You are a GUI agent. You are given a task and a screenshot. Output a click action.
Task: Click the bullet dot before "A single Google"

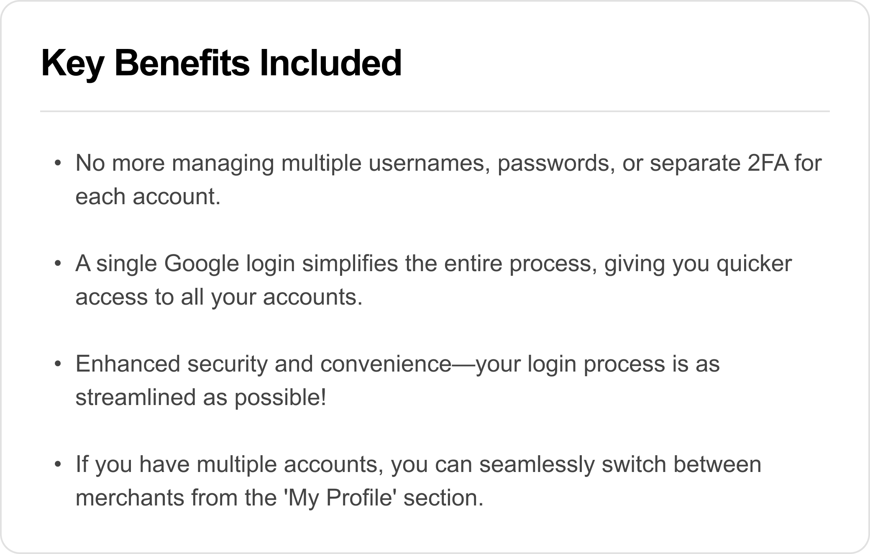tap(58, 263)
